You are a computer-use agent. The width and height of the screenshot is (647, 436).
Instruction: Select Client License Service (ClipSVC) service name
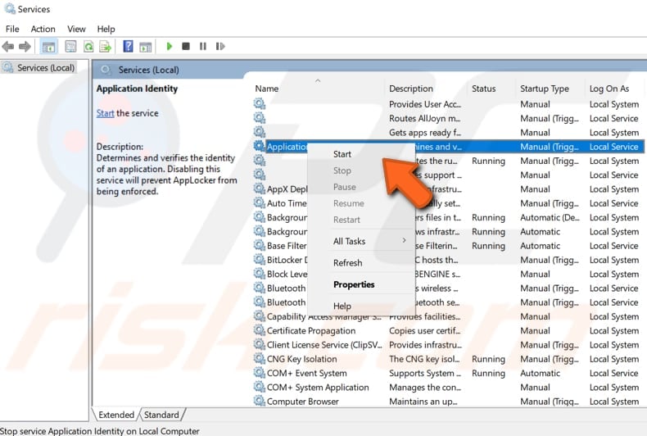[x=324, y=345]
